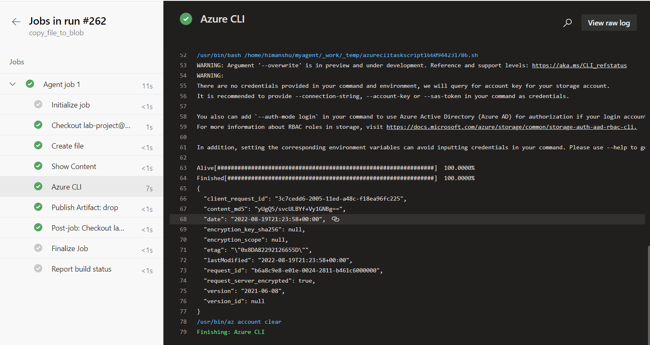Click the 7s duration for Azure CLI
Screen dimensions: 650x345
pos(149,189)
